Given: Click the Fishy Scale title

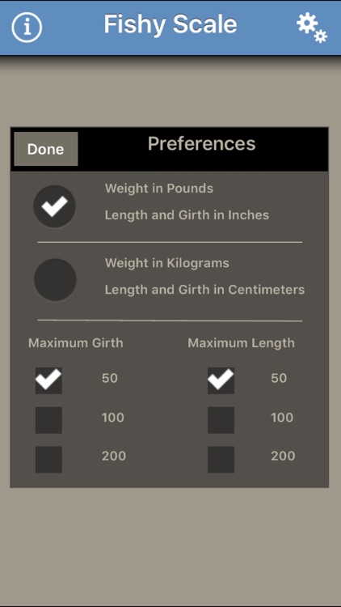Looking at the screenshot, I should [170, 24].
